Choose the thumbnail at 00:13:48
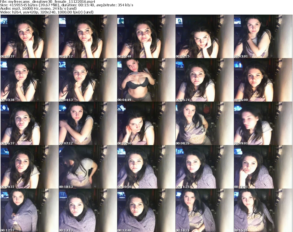 coord(146,210)
